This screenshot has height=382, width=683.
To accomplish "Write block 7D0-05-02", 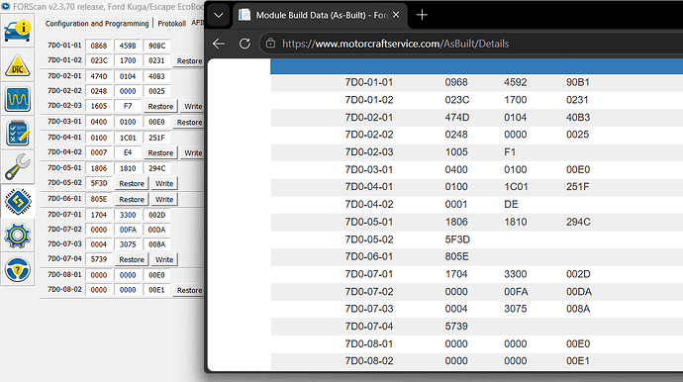I will tap(164, 183).
